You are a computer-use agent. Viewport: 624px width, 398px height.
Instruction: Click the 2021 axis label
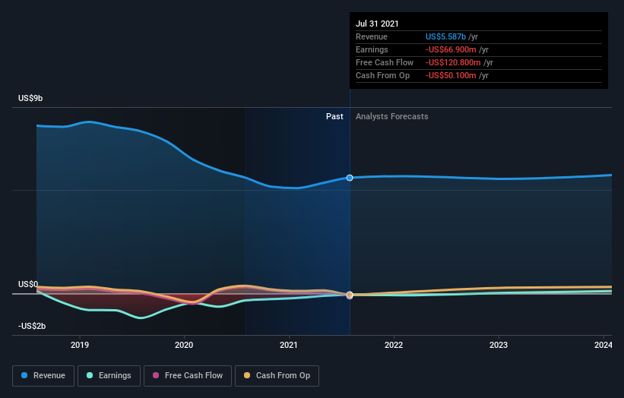tap(289, 345)
